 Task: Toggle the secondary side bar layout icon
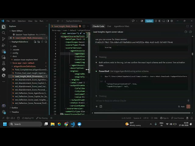point(168,21)
